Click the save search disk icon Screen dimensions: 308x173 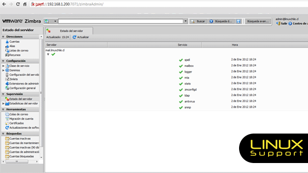pos(239,21)
